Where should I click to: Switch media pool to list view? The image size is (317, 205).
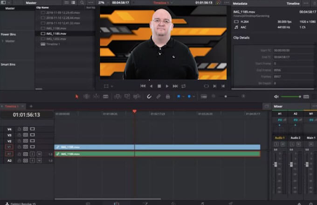click(x=73, y=3)
